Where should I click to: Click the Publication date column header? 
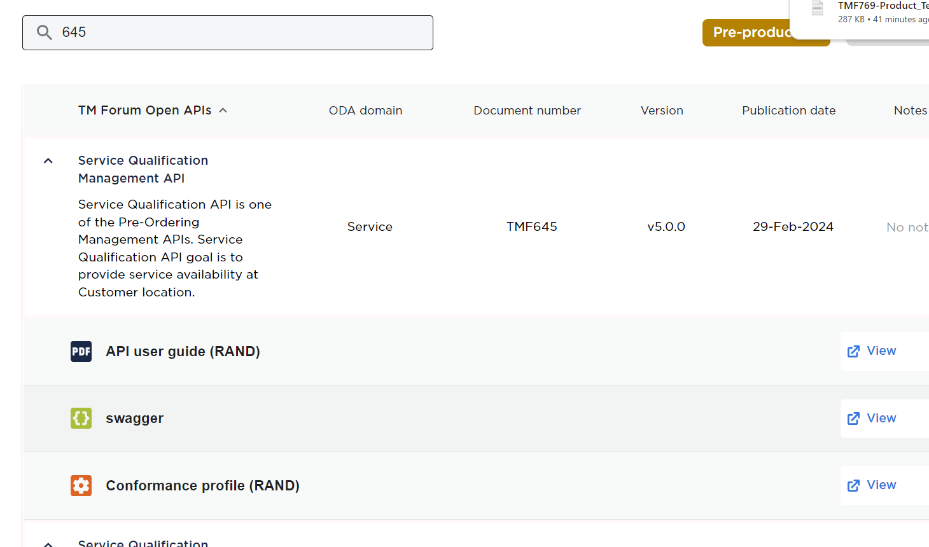[x=789, y=110]
